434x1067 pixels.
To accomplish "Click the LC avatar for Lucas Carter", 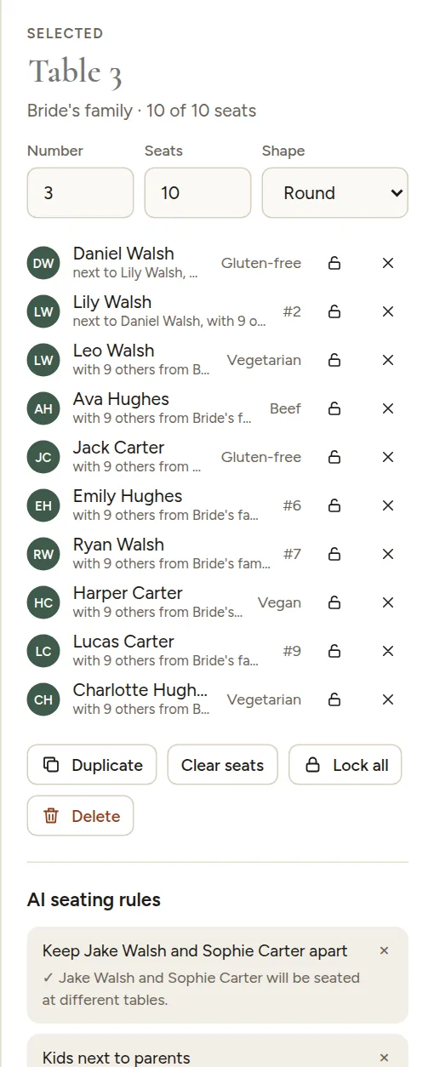I will (x=43, y=651).
